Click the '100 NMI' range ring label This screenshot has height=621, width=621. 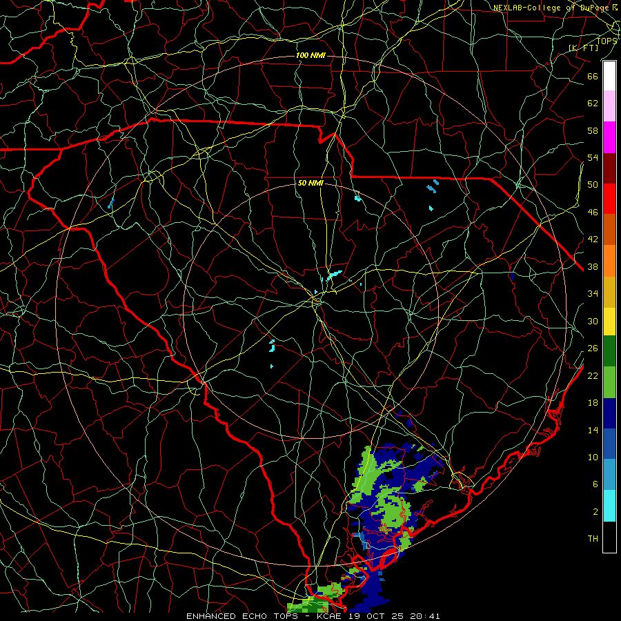[x=311, y=55]
